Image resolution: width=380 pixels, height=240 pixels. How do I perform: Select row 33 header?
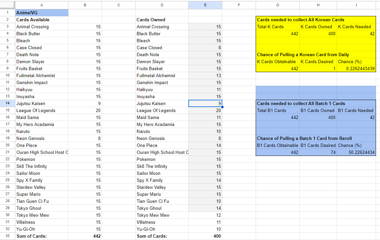tap(8, 236)
